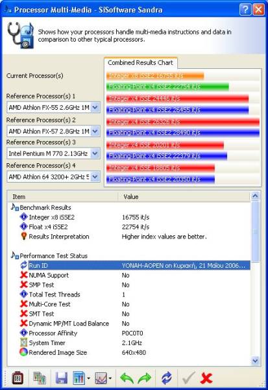Image resolution: width=268 pixels, height=390 pixels.
Task: Click the bar chart view icon
Action: [x=79, y=378]
